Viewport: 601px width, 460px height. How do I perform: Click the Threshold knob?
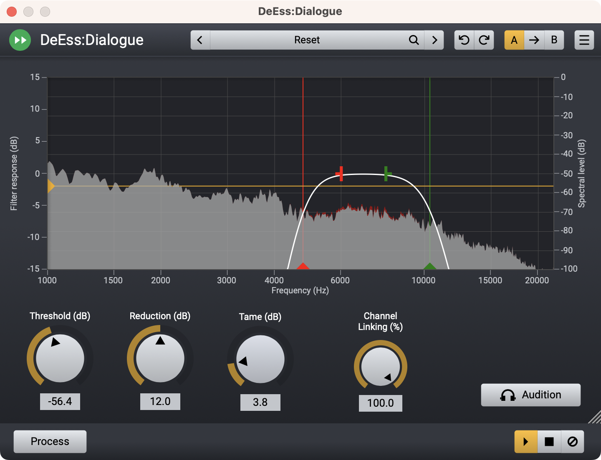[x=60, y=358]
